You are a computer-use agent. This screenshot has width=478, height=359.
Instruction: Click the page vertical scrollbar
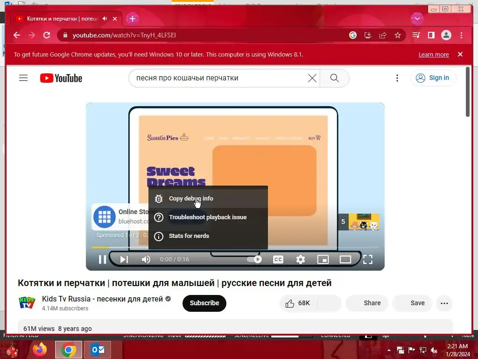click(468, 92)
